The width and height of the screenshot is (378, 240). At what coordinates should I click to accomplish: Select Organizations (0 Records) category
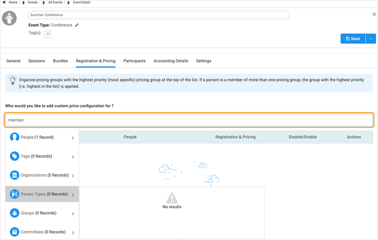pos(45,175)
